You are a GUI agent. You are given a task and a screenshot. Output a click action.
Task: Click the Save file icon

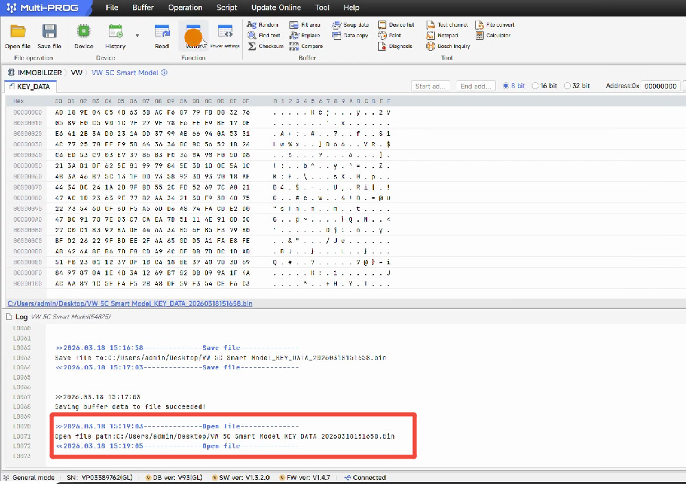pyautogui.click(x=49, y=32)
